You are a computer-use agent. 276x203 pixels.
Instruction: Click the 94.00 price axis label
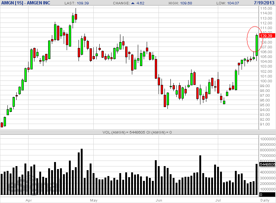[265, 110]
